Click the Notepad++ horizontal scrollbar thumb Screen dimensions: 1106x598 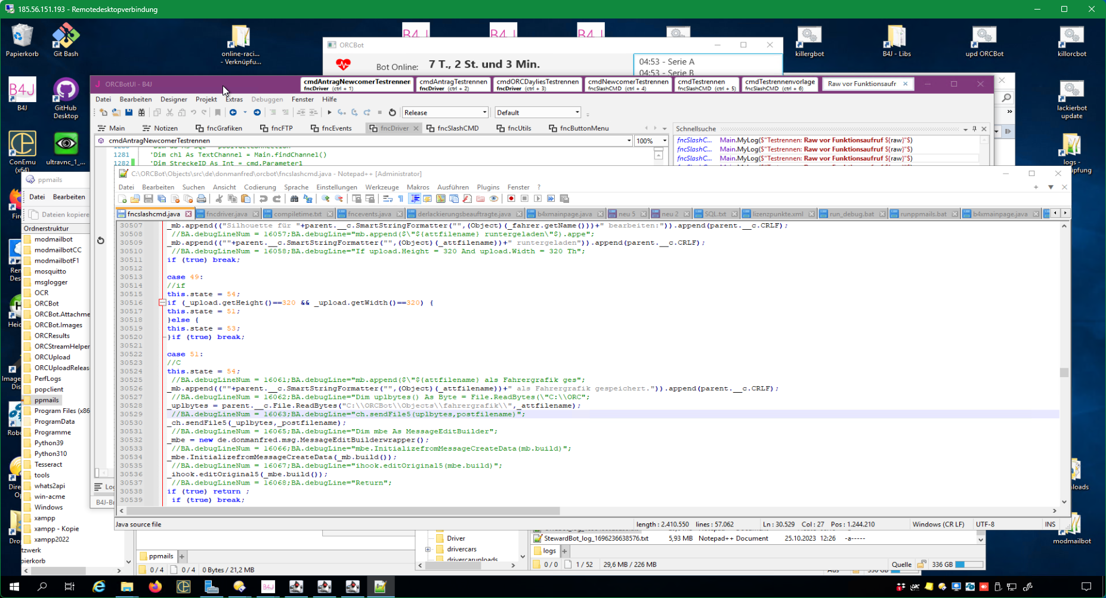point(343,511)
